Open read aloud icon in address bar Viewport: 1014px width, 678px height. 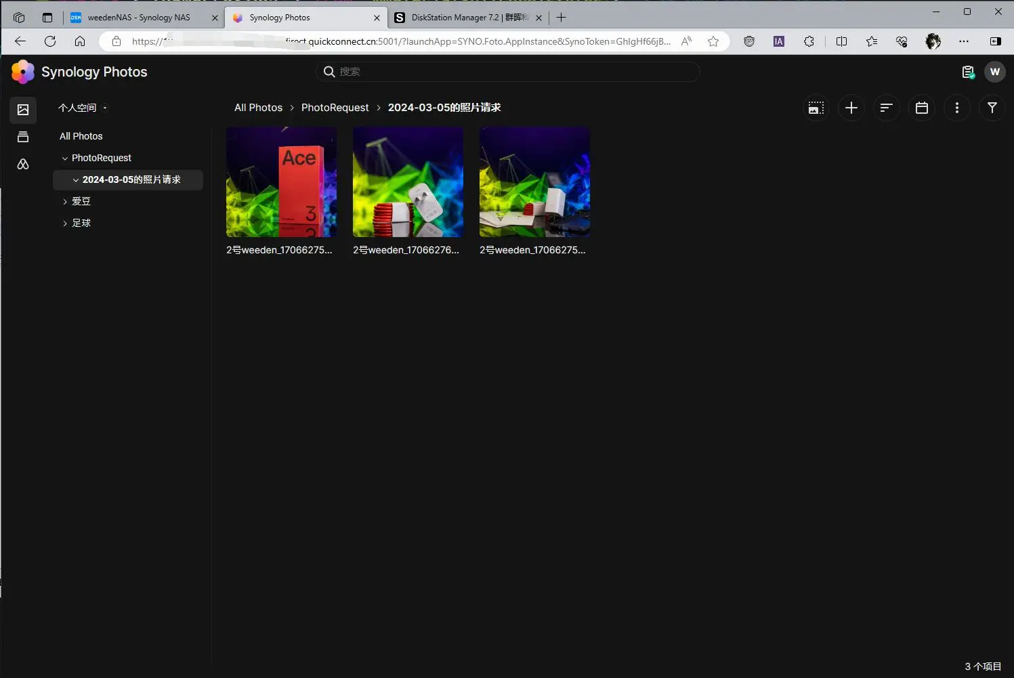687,41
